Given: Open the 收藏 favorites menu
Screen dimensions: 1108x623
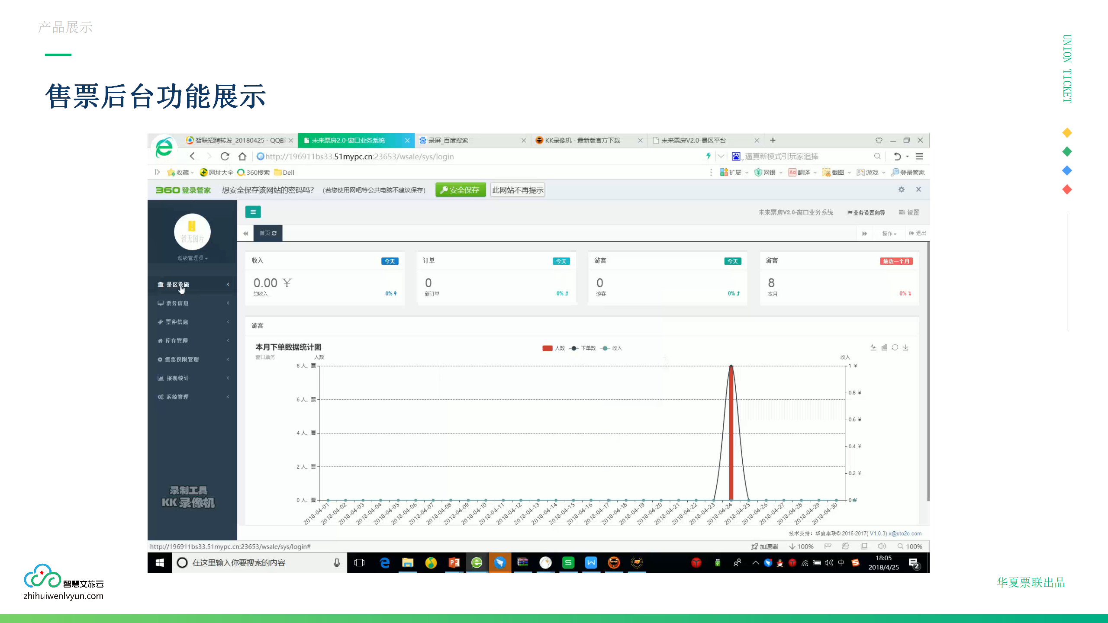Looking at the screenshot, I should tap(180, 172).
